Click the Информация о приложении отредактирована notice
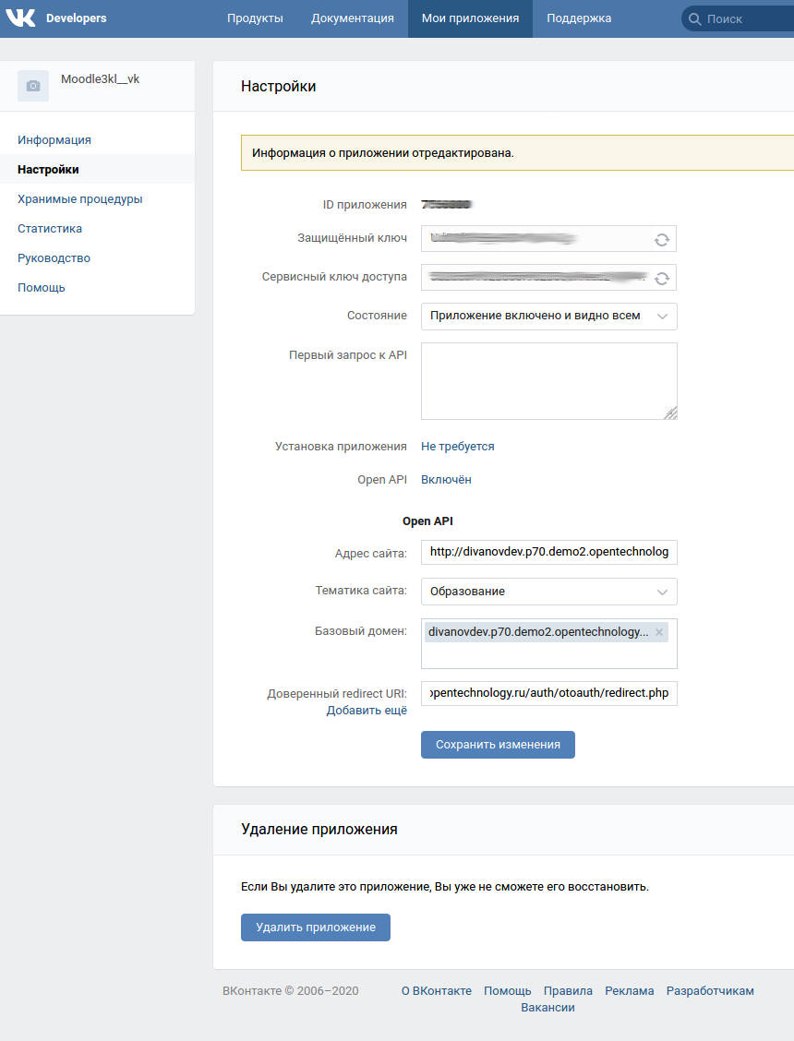 click(517, 152)
